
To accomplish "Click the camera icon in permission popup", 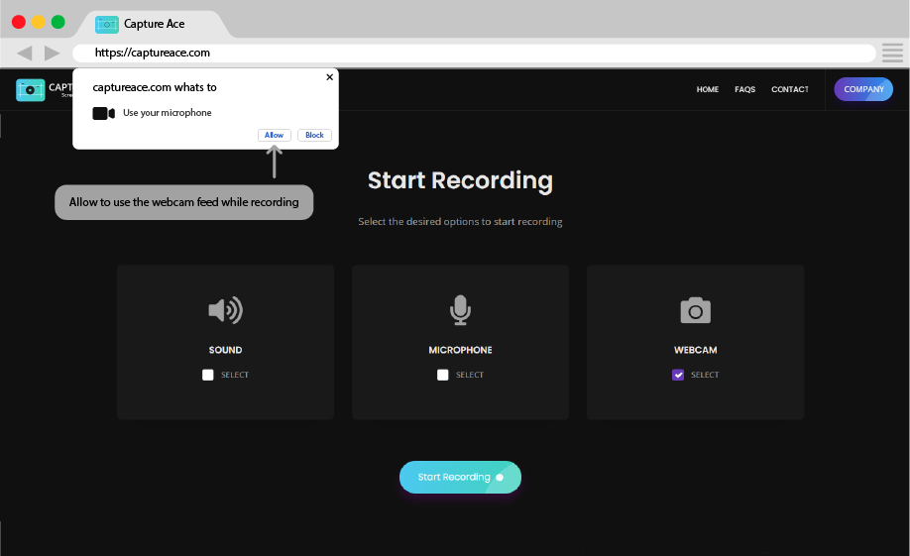I will 104,113.
